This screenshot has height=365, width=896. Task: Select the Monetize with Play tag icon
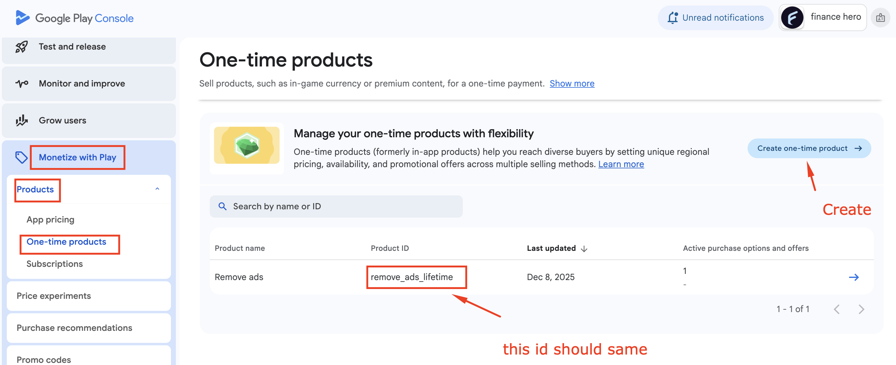22,157
